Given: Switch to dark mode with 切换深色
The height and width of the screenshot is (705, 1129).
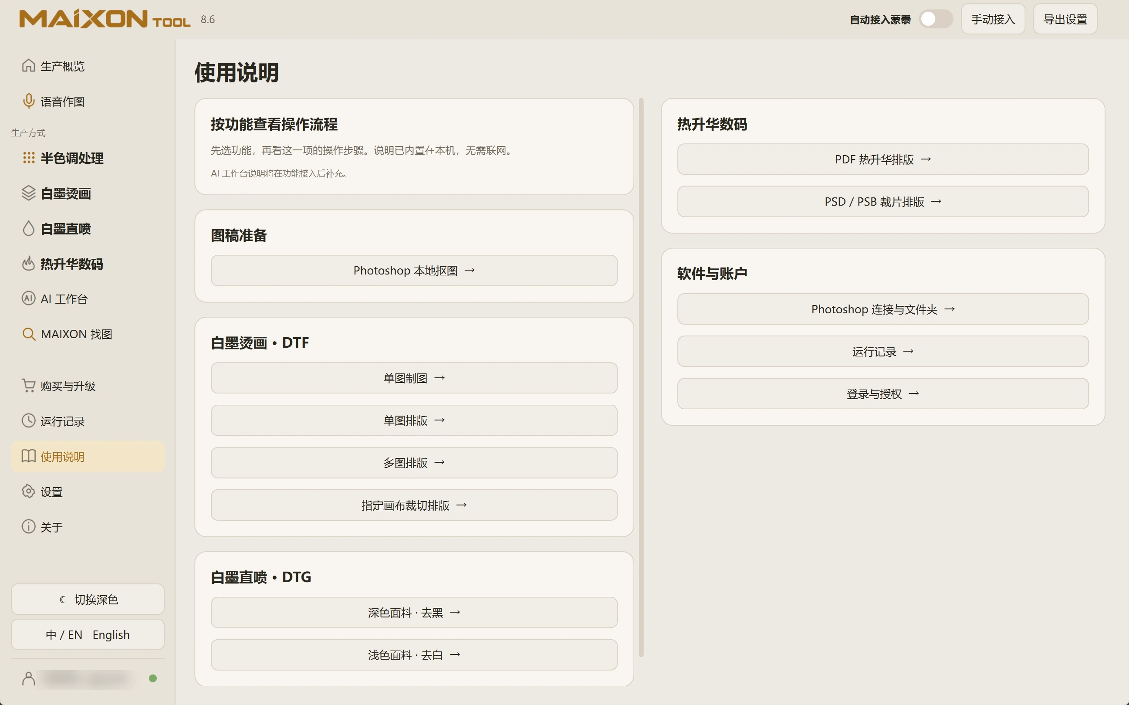Looking at the screenshot, I should click(x=88, y=599).
